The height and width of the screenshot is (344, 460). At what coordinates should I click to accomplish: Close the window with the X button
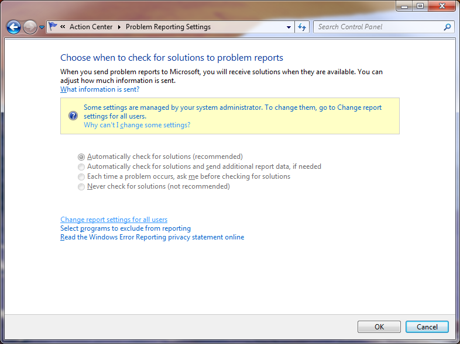pyautogui.click(x=442, y=6)
